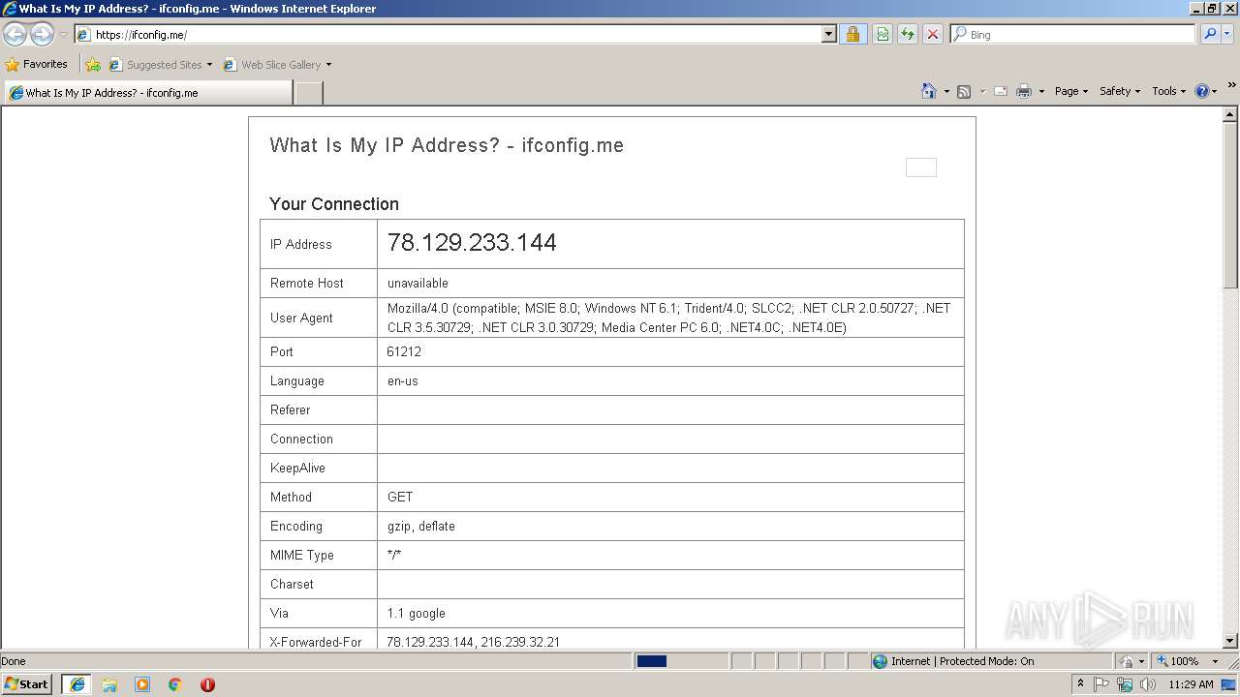This screenshot has height=697, width=1240.
Task: Click the 'Your Connection' heading
Action: [x=334, y=204]
